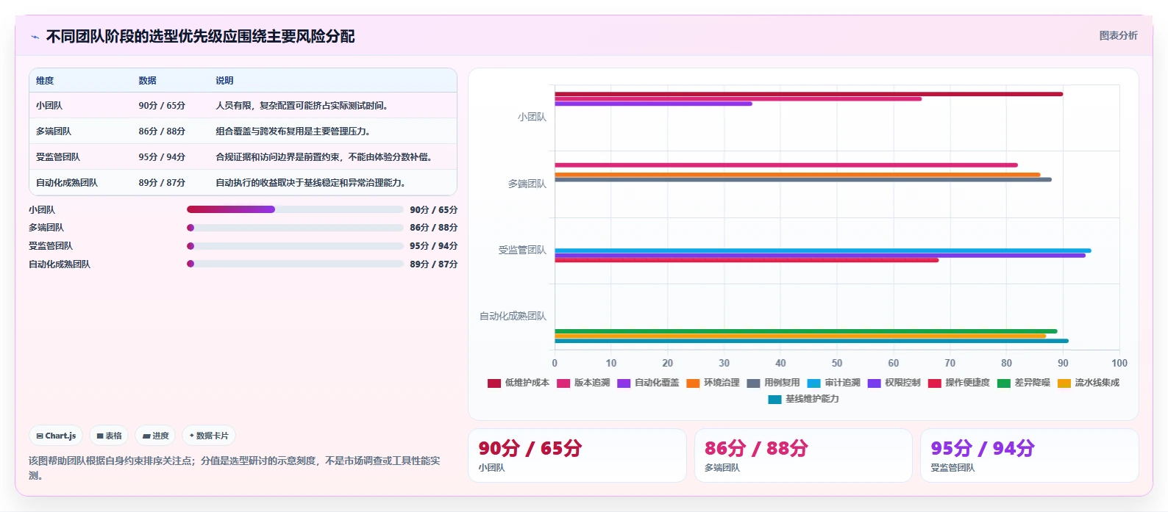
Task: Click the teal 基线维护能力 bar
Action: point(811,341)
